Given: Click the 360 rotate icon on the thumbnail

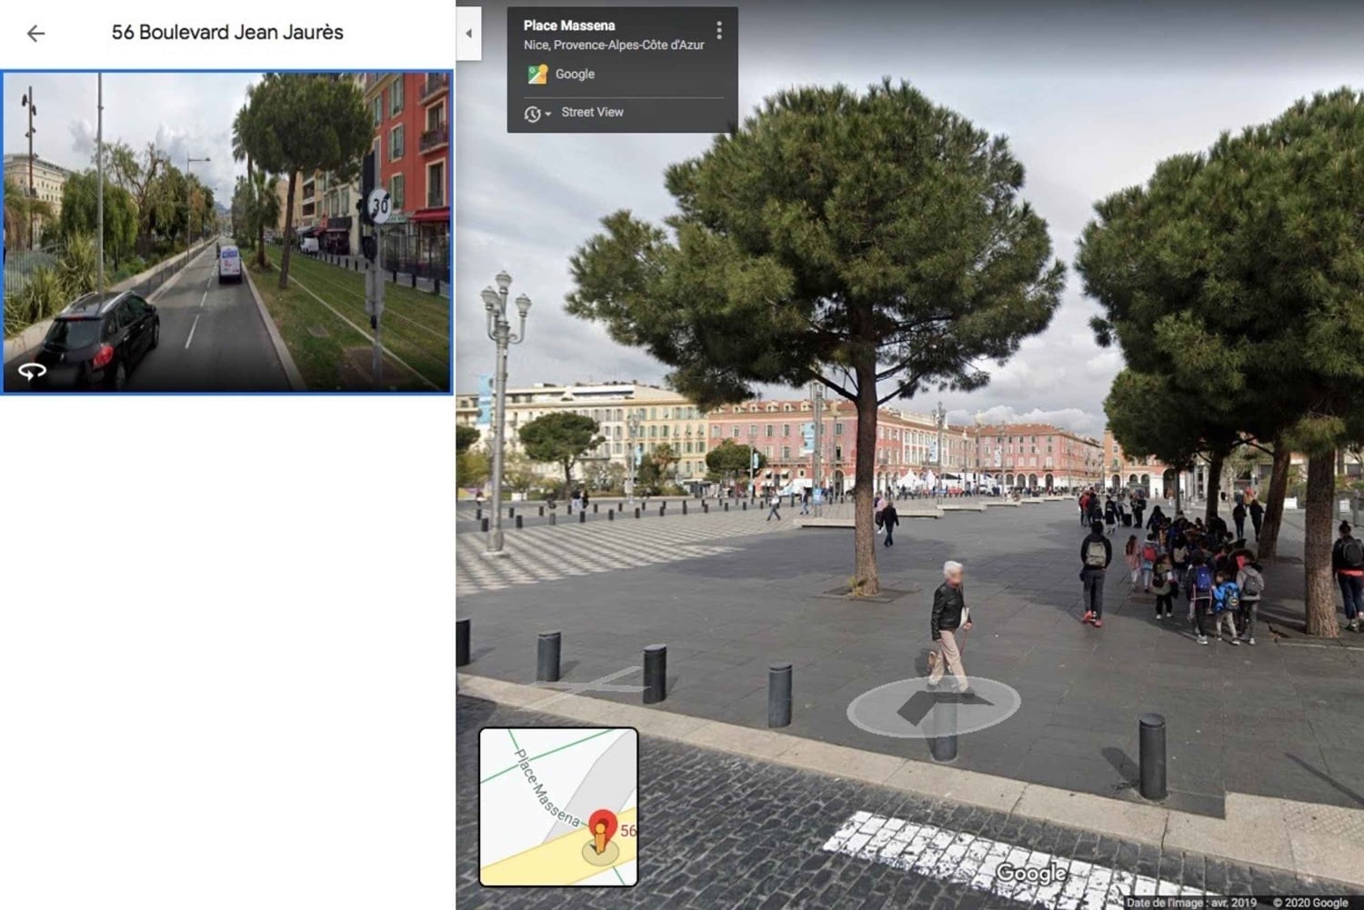Looking at the screenshot, I should tap(33, 371).
